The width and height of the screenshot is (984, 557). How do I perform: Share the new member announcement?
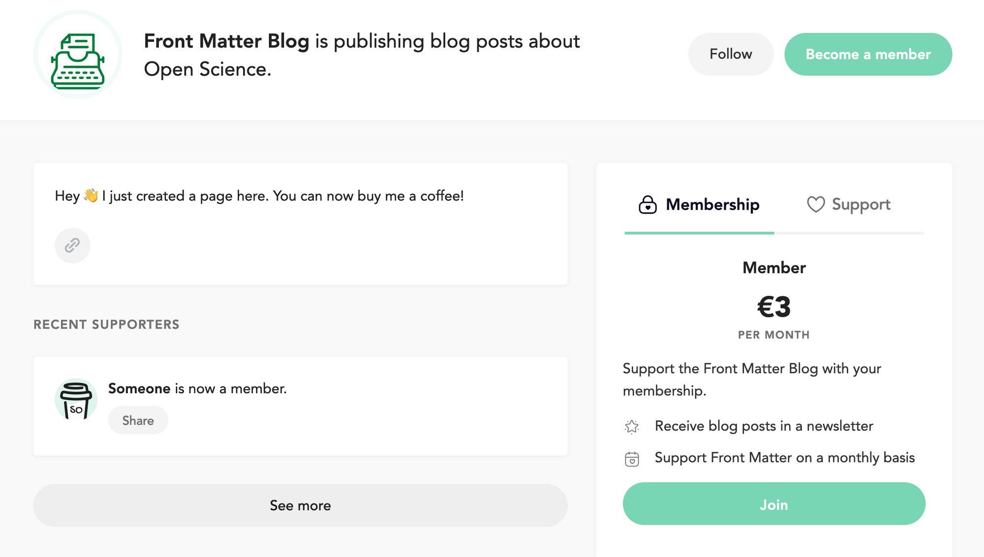(138, 420)
